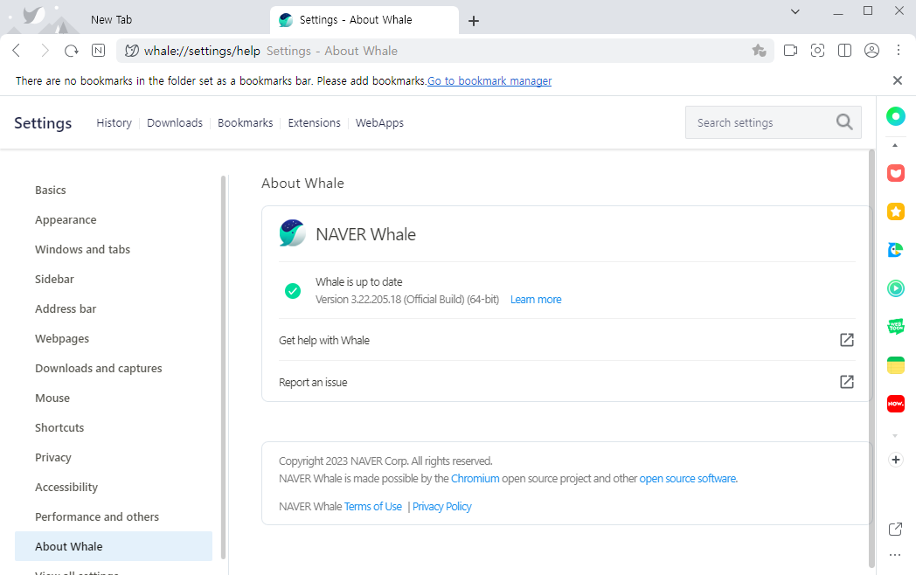Viewport: 916px width, 575px height.
Task: Click the Get help with Whale row
Action: point(566,340)
